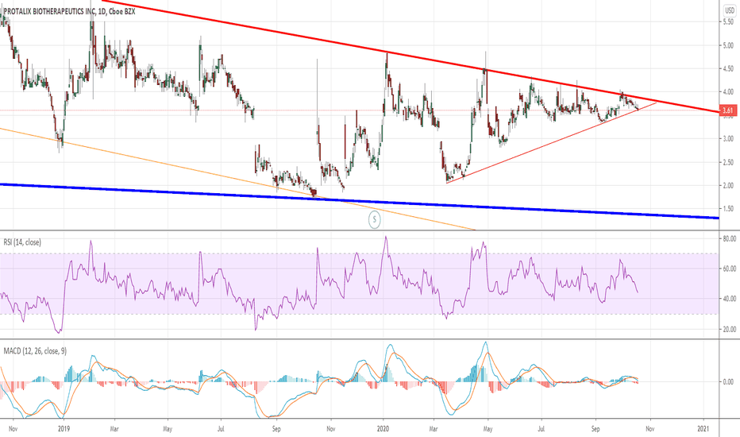This screenshot has width=740, height=437.
Task: Click the red 3.61 current price label
Action: pos(728,110)
